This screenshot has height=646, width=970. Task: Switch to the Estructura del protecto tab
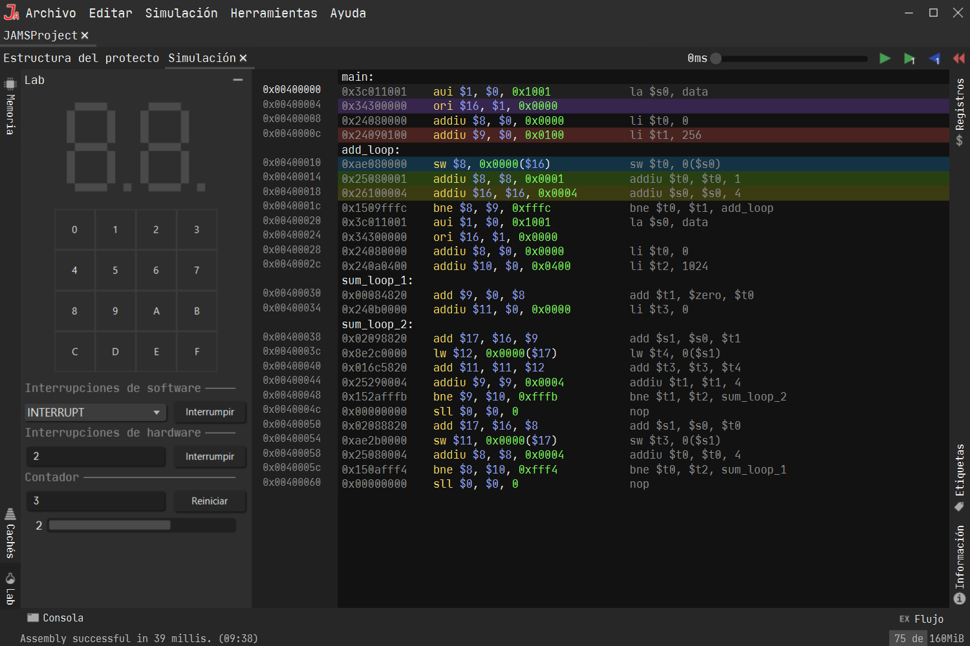[80, 57]
